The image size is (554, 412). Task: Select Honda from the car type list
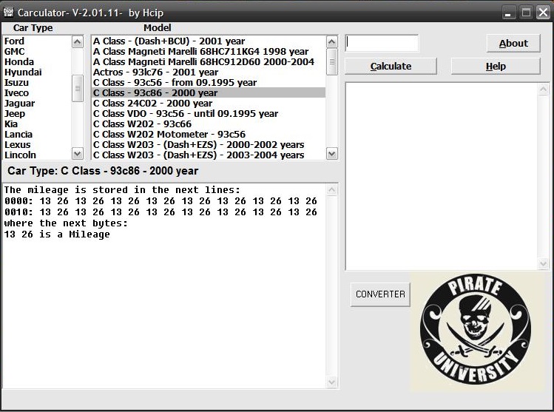tap(18, 62)
